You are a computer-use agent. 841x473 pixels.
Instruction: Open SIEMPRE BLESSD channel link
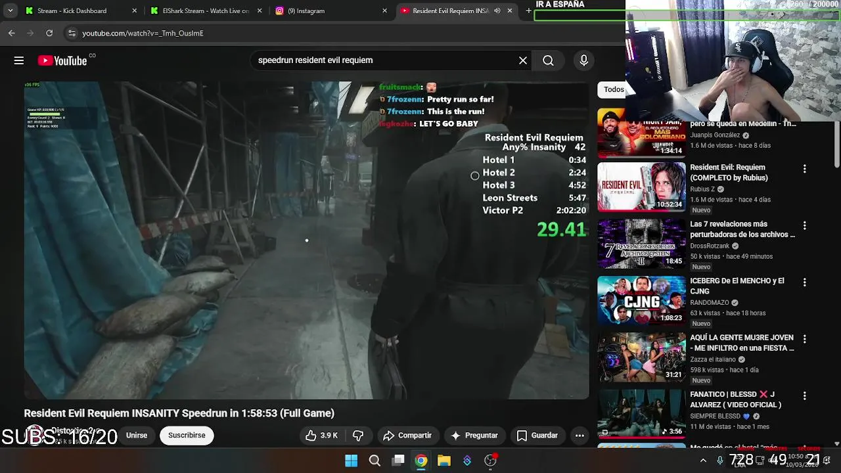coord(716,417)
